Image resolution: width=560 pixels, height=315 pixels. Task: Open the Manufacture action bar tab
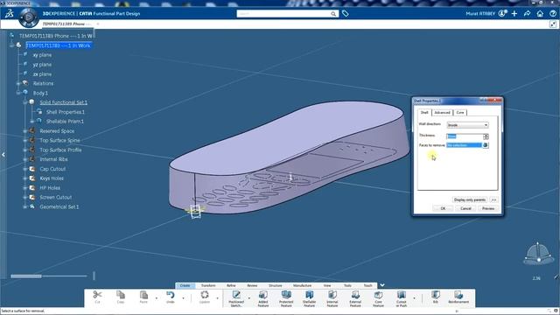point(302,285)
